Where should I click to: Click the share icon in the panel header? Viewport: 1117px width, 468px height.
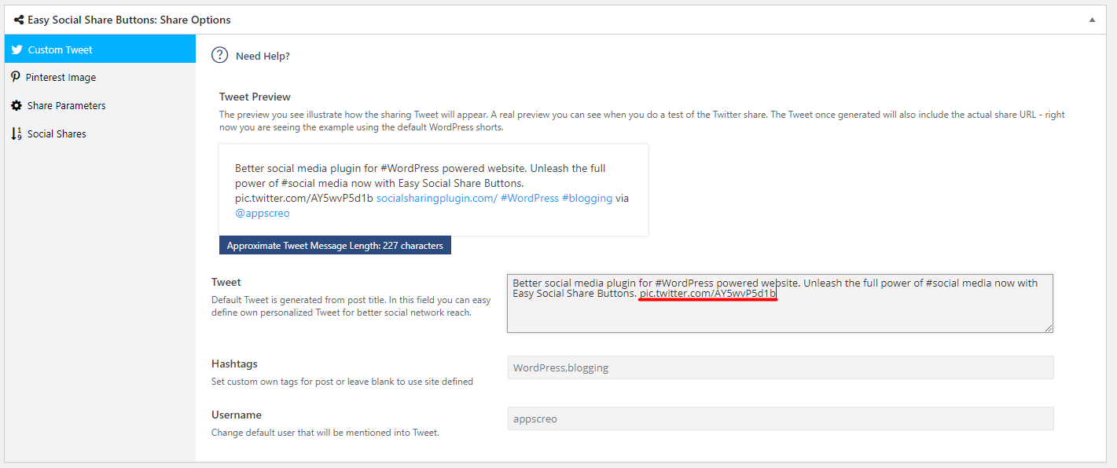point(18,20)
